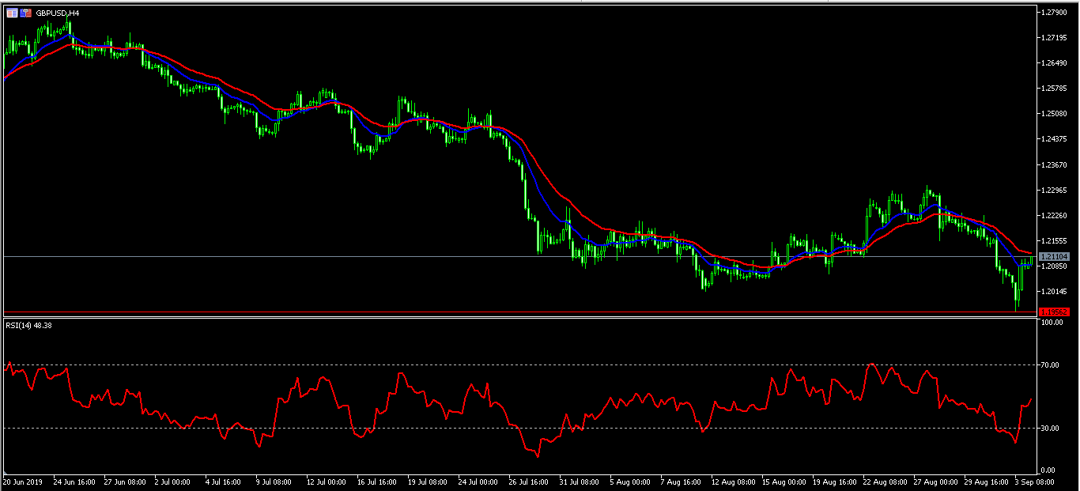1080x491 pixels.
Task: Click the 1.23670 value on price scale
Action: (1055, 164)
